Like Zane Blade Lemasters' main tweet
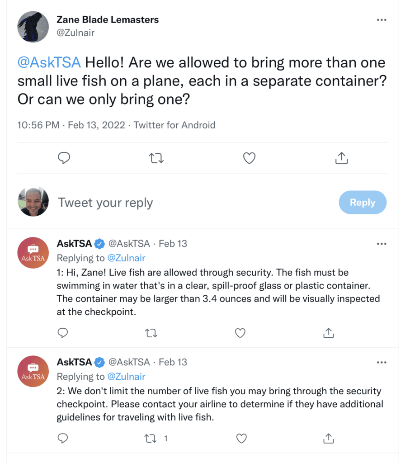 coord(249,158)
